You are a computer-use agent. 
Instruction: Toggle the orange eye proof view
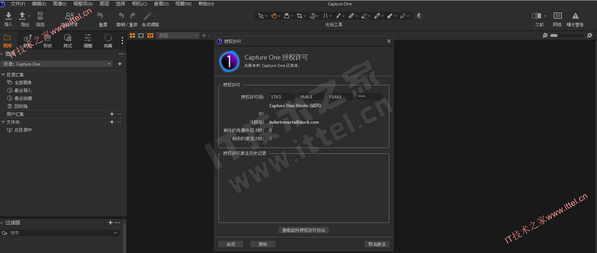click(150, 35)
